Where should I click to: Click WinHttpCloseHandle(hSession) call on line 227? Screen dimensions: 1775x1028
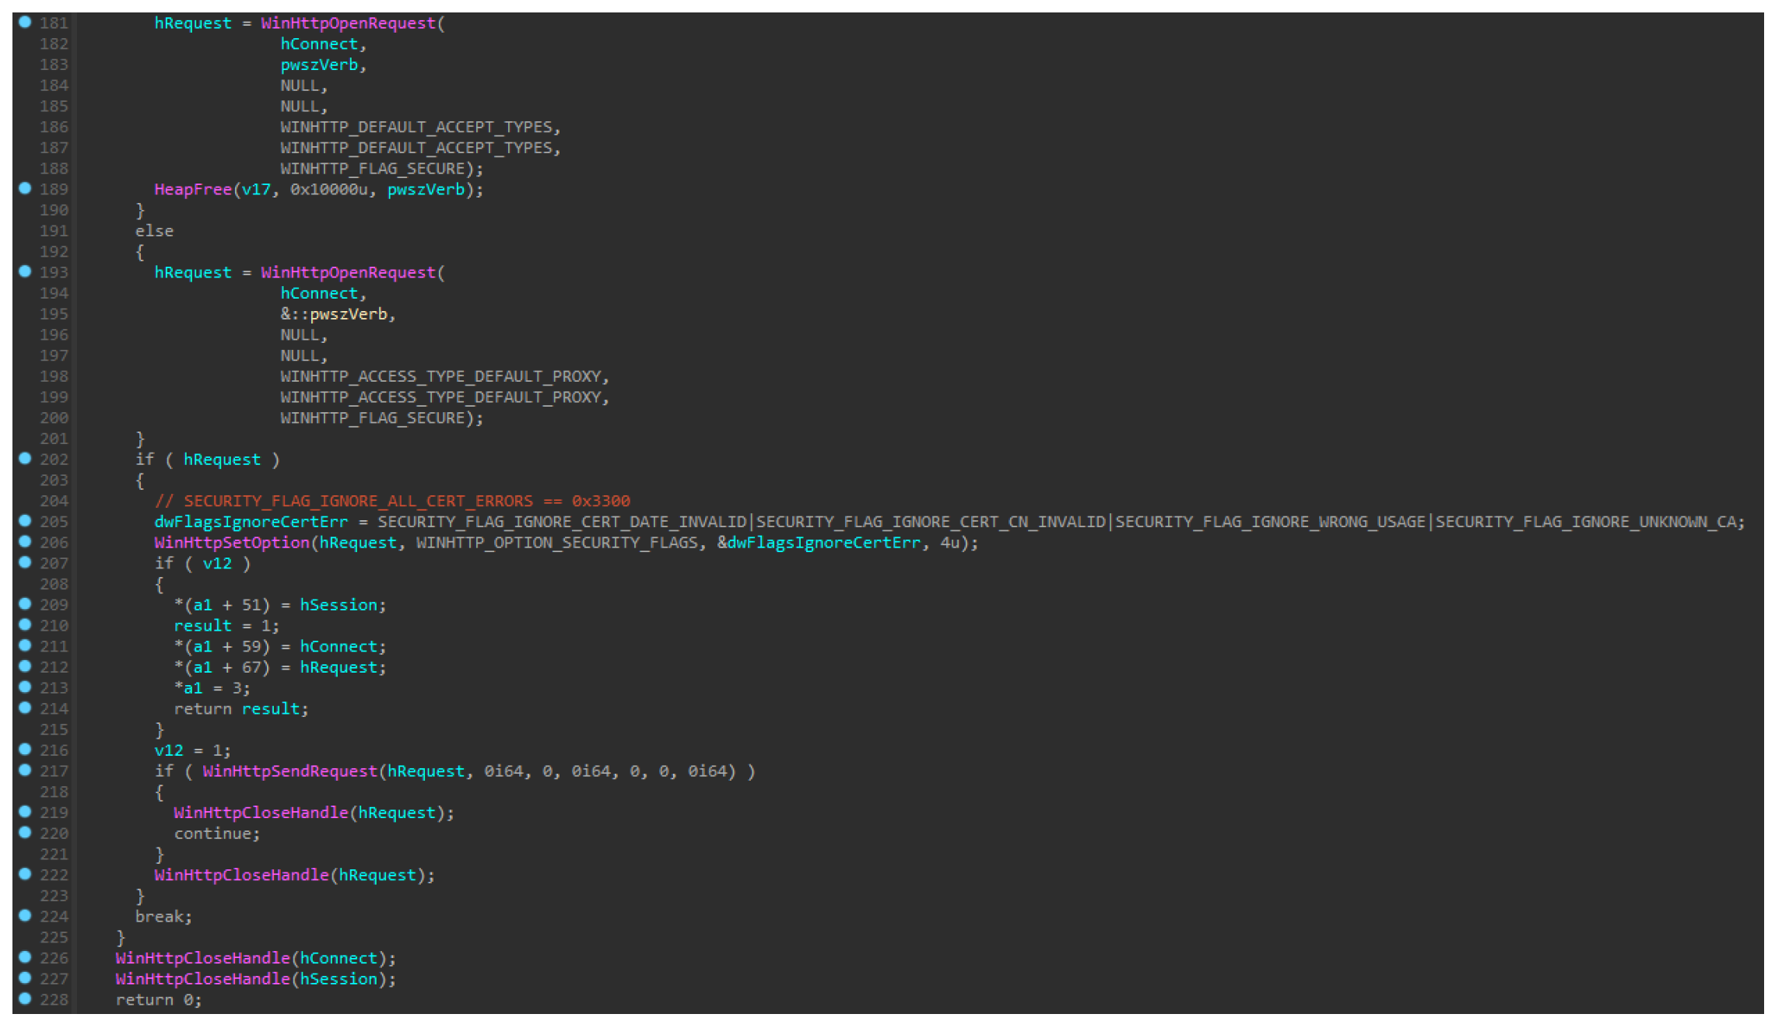tap(254, 979)
